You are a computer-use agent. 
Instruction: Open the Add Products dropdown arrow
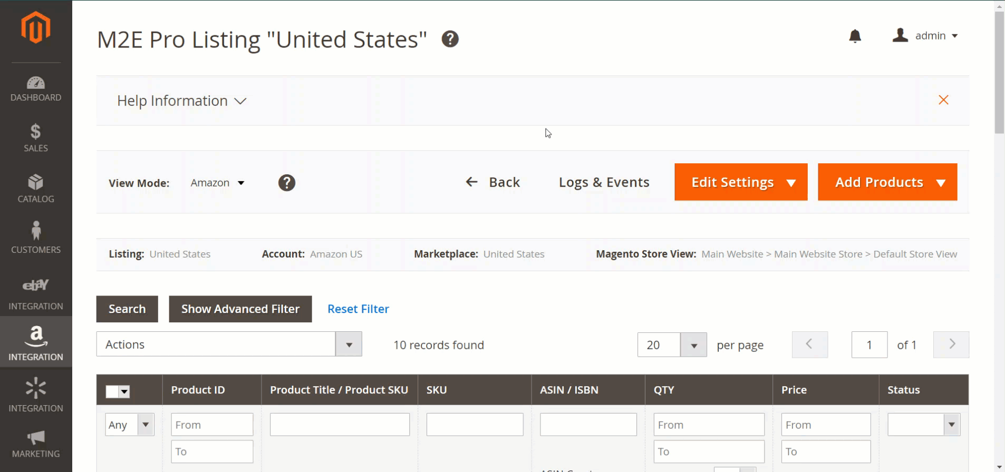[x=941, y=183]
